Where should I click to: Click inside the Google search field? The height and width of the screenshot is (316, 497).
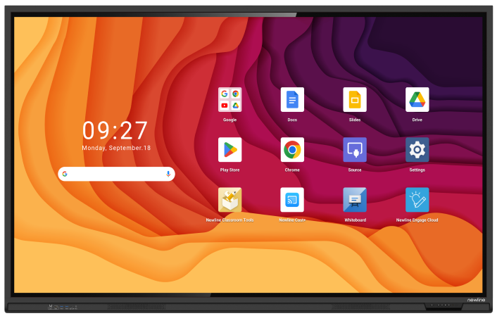(116, 174)
